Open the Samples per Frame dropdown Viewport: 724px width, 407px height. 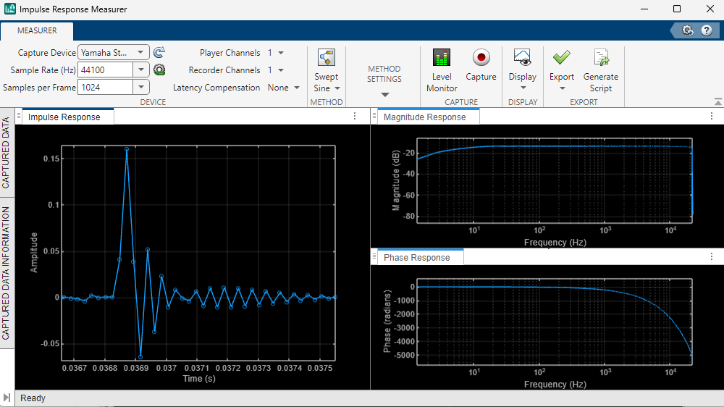pyautogui.click(x=141, y=88)
